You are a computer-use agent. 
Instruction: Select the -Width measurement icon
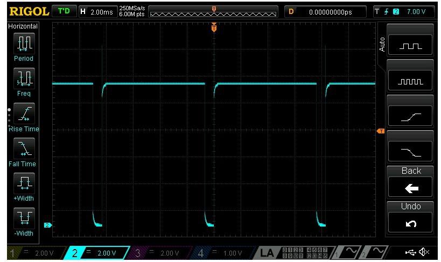tap(24, 218)
